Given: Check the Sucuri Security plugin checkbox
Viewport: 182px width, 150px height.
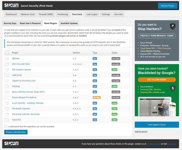Looking at the screenshot, I should point(7,103).
